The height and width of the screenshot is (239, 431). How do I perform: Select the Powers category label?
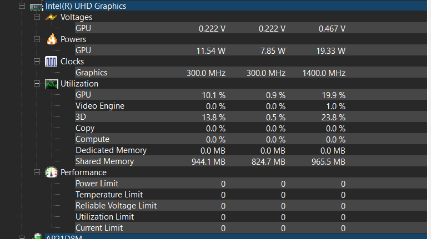(x=73, y=39)
